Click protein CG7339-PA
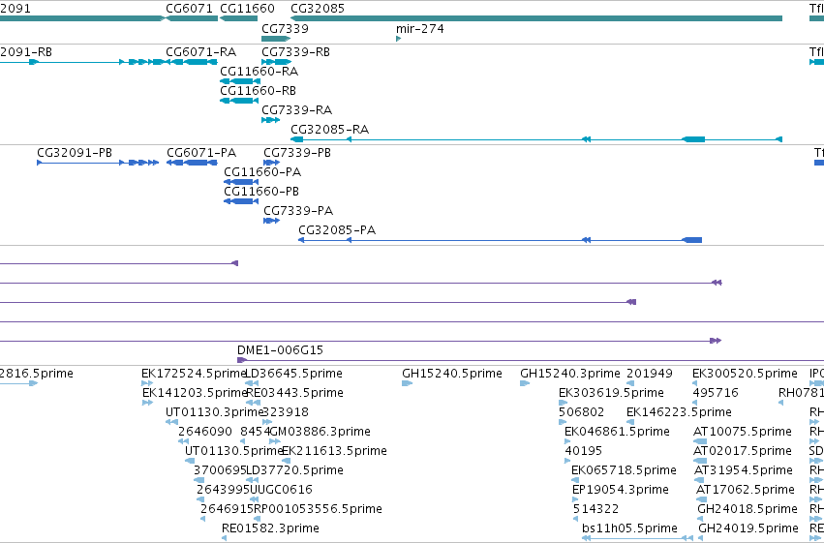This screenshot has width=824, height=543. tap(298, 211)
